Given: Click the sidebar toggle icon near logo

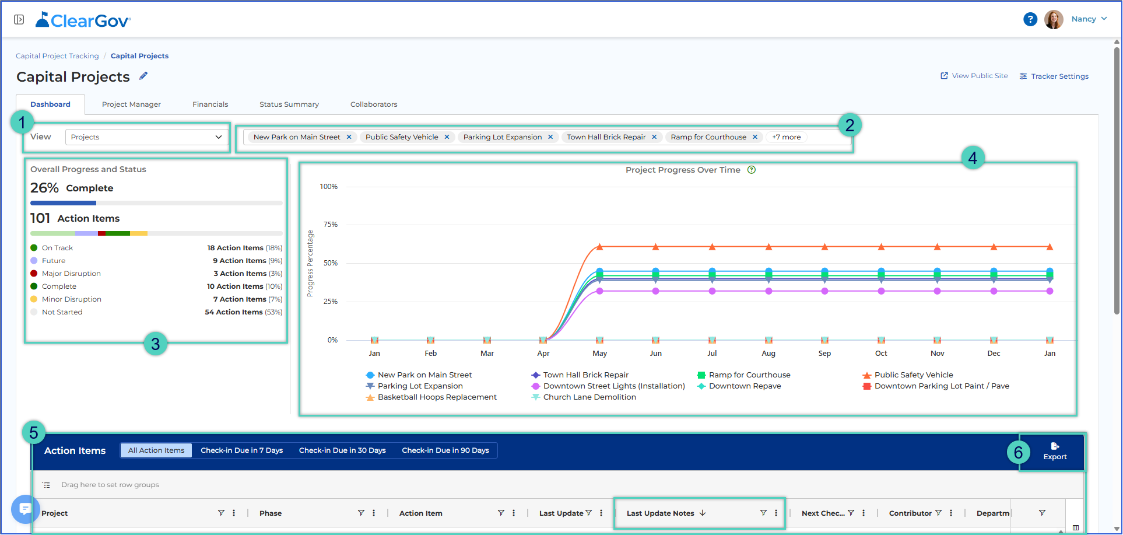Looking at the screenshot, I should [x=19, y=20].
